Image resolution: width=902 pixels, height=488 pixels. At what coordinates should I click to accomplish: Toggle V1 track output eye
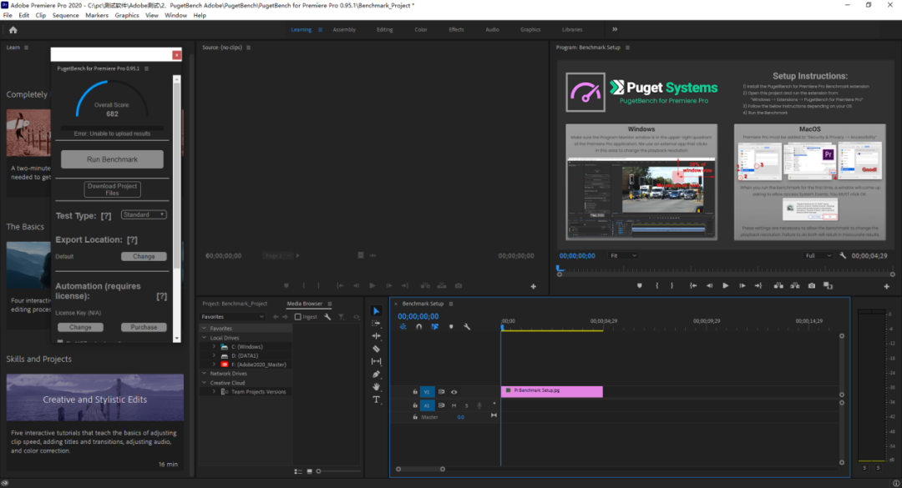[x=454, y=392]
